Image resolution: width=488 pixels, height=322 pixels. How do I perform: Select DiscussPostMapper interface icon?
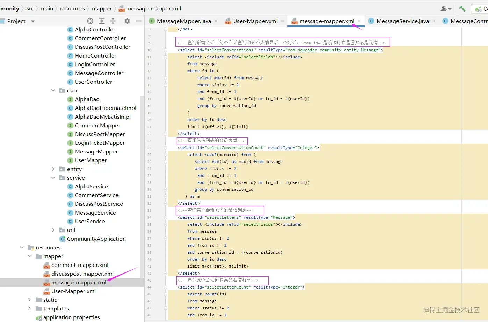pyautogui.click(x=70, y=134)
